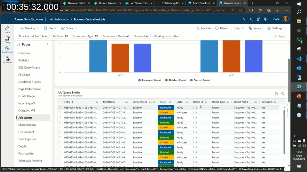Go to Page Performance page
Image resolution: width=307 pixels, height=172 pixels.
pyautogui.click(x=29, y=89)
